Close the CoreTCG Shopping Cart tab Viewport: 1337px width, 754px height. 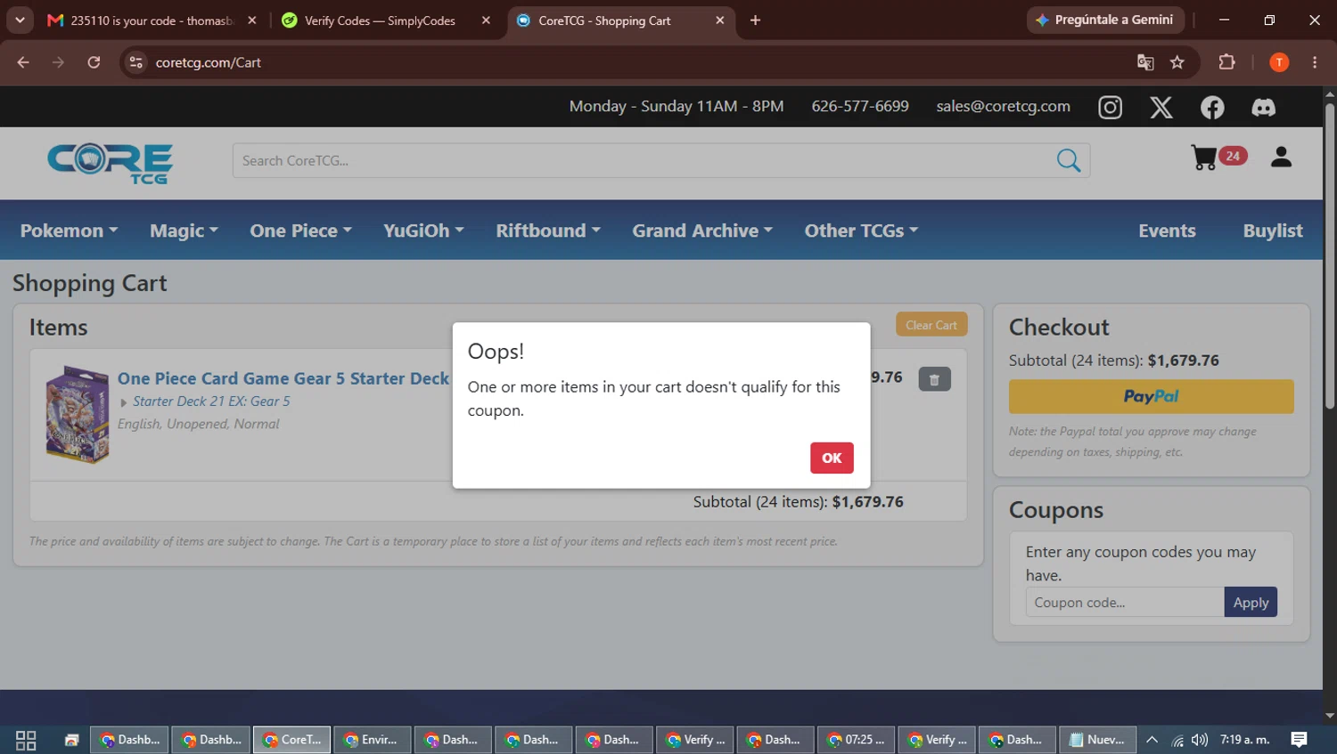pos(720,20)
